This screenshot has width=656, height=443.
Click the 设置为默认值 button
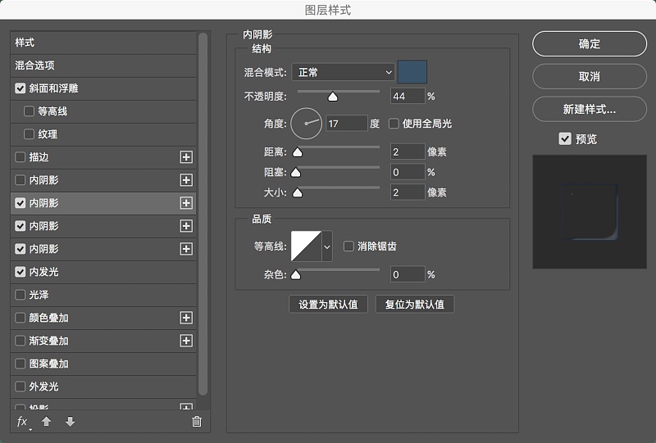click(x=329, y=305)
